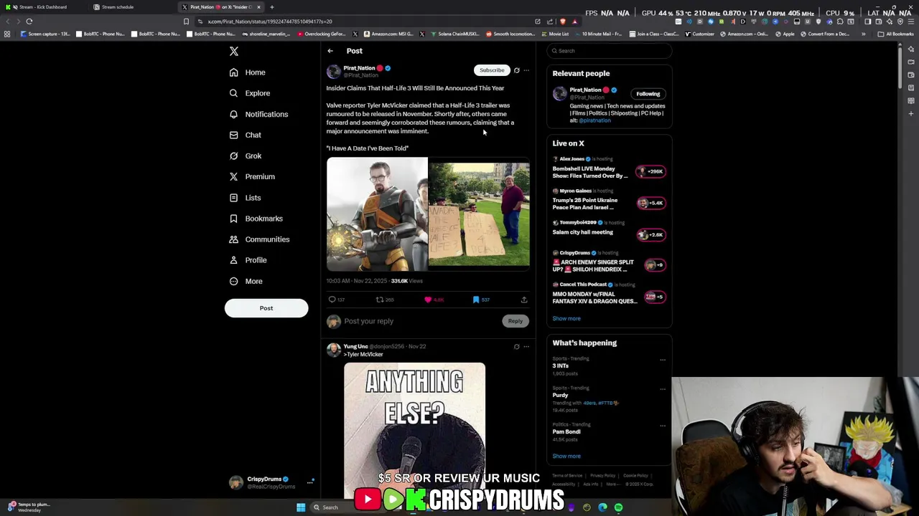Image resolution: width=919 pixels, height=516 pixels.
Task: Click the reply icon under the post
Action: pyautogui.click(x=332, y=300)
